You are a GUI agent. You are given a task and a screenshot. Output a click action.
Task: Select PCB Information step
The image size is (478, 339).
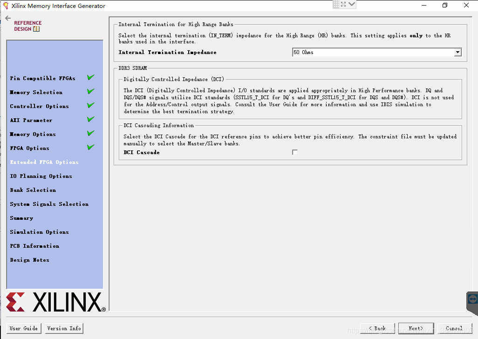click(34, 246)
